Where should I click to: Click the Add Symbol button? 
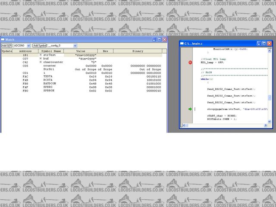coord(40,45)
